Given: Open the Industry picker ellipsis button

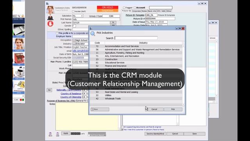Looking at the screenshot, I should 74,43.
